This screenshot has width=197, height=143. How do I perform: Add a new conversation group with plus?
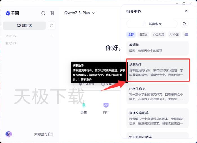52,36
